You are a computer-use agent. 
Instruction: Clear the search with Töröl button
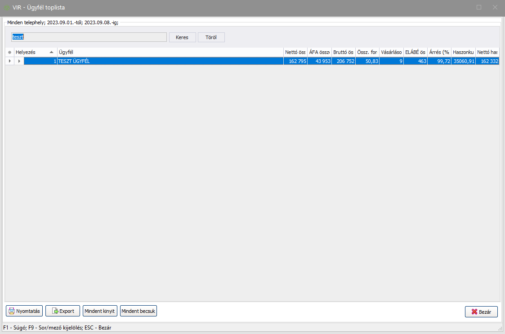[211, 37]
